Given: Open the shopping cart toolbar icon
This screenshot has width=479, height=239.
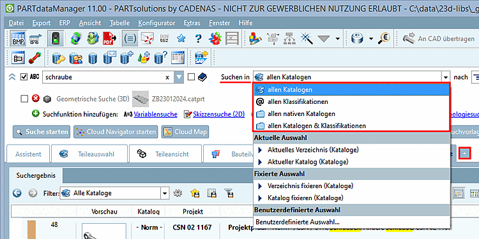Looking at the screenshot, I should point(36,38).
